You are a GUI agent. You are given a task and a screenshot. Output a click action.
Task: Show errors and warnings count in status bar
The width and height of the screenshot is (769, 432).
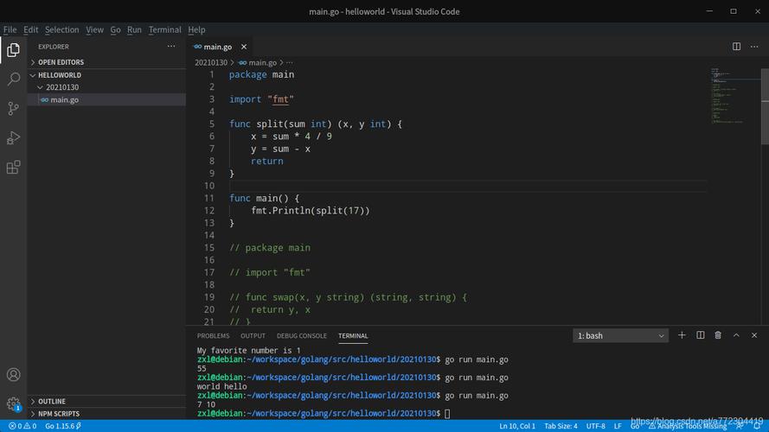pos(22,426)
